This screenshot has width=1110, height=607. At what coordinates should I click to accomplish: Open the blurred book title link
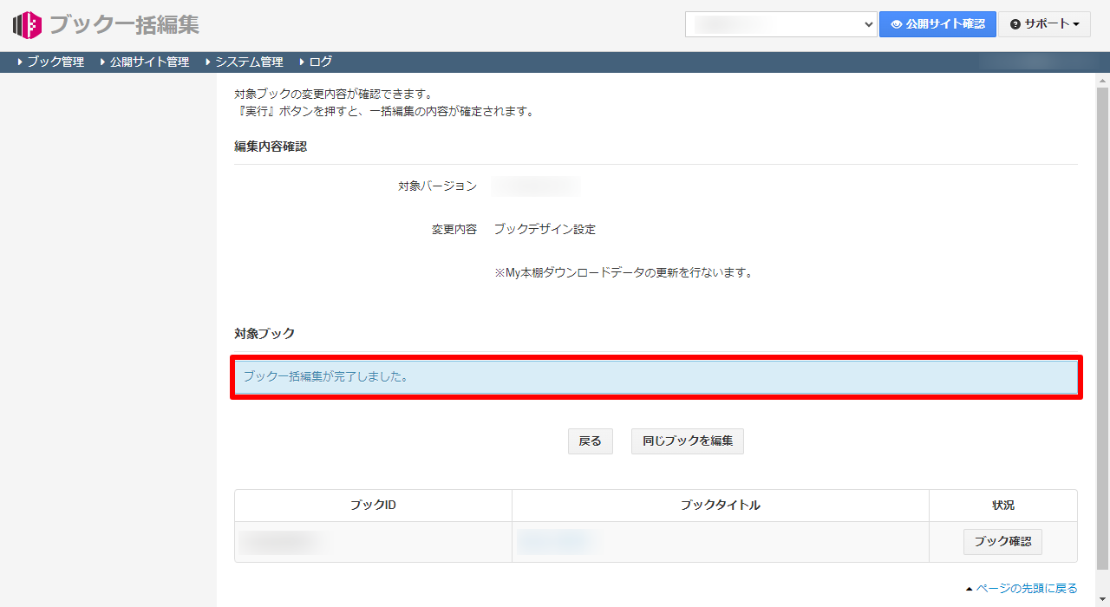[x=555, y=541]
